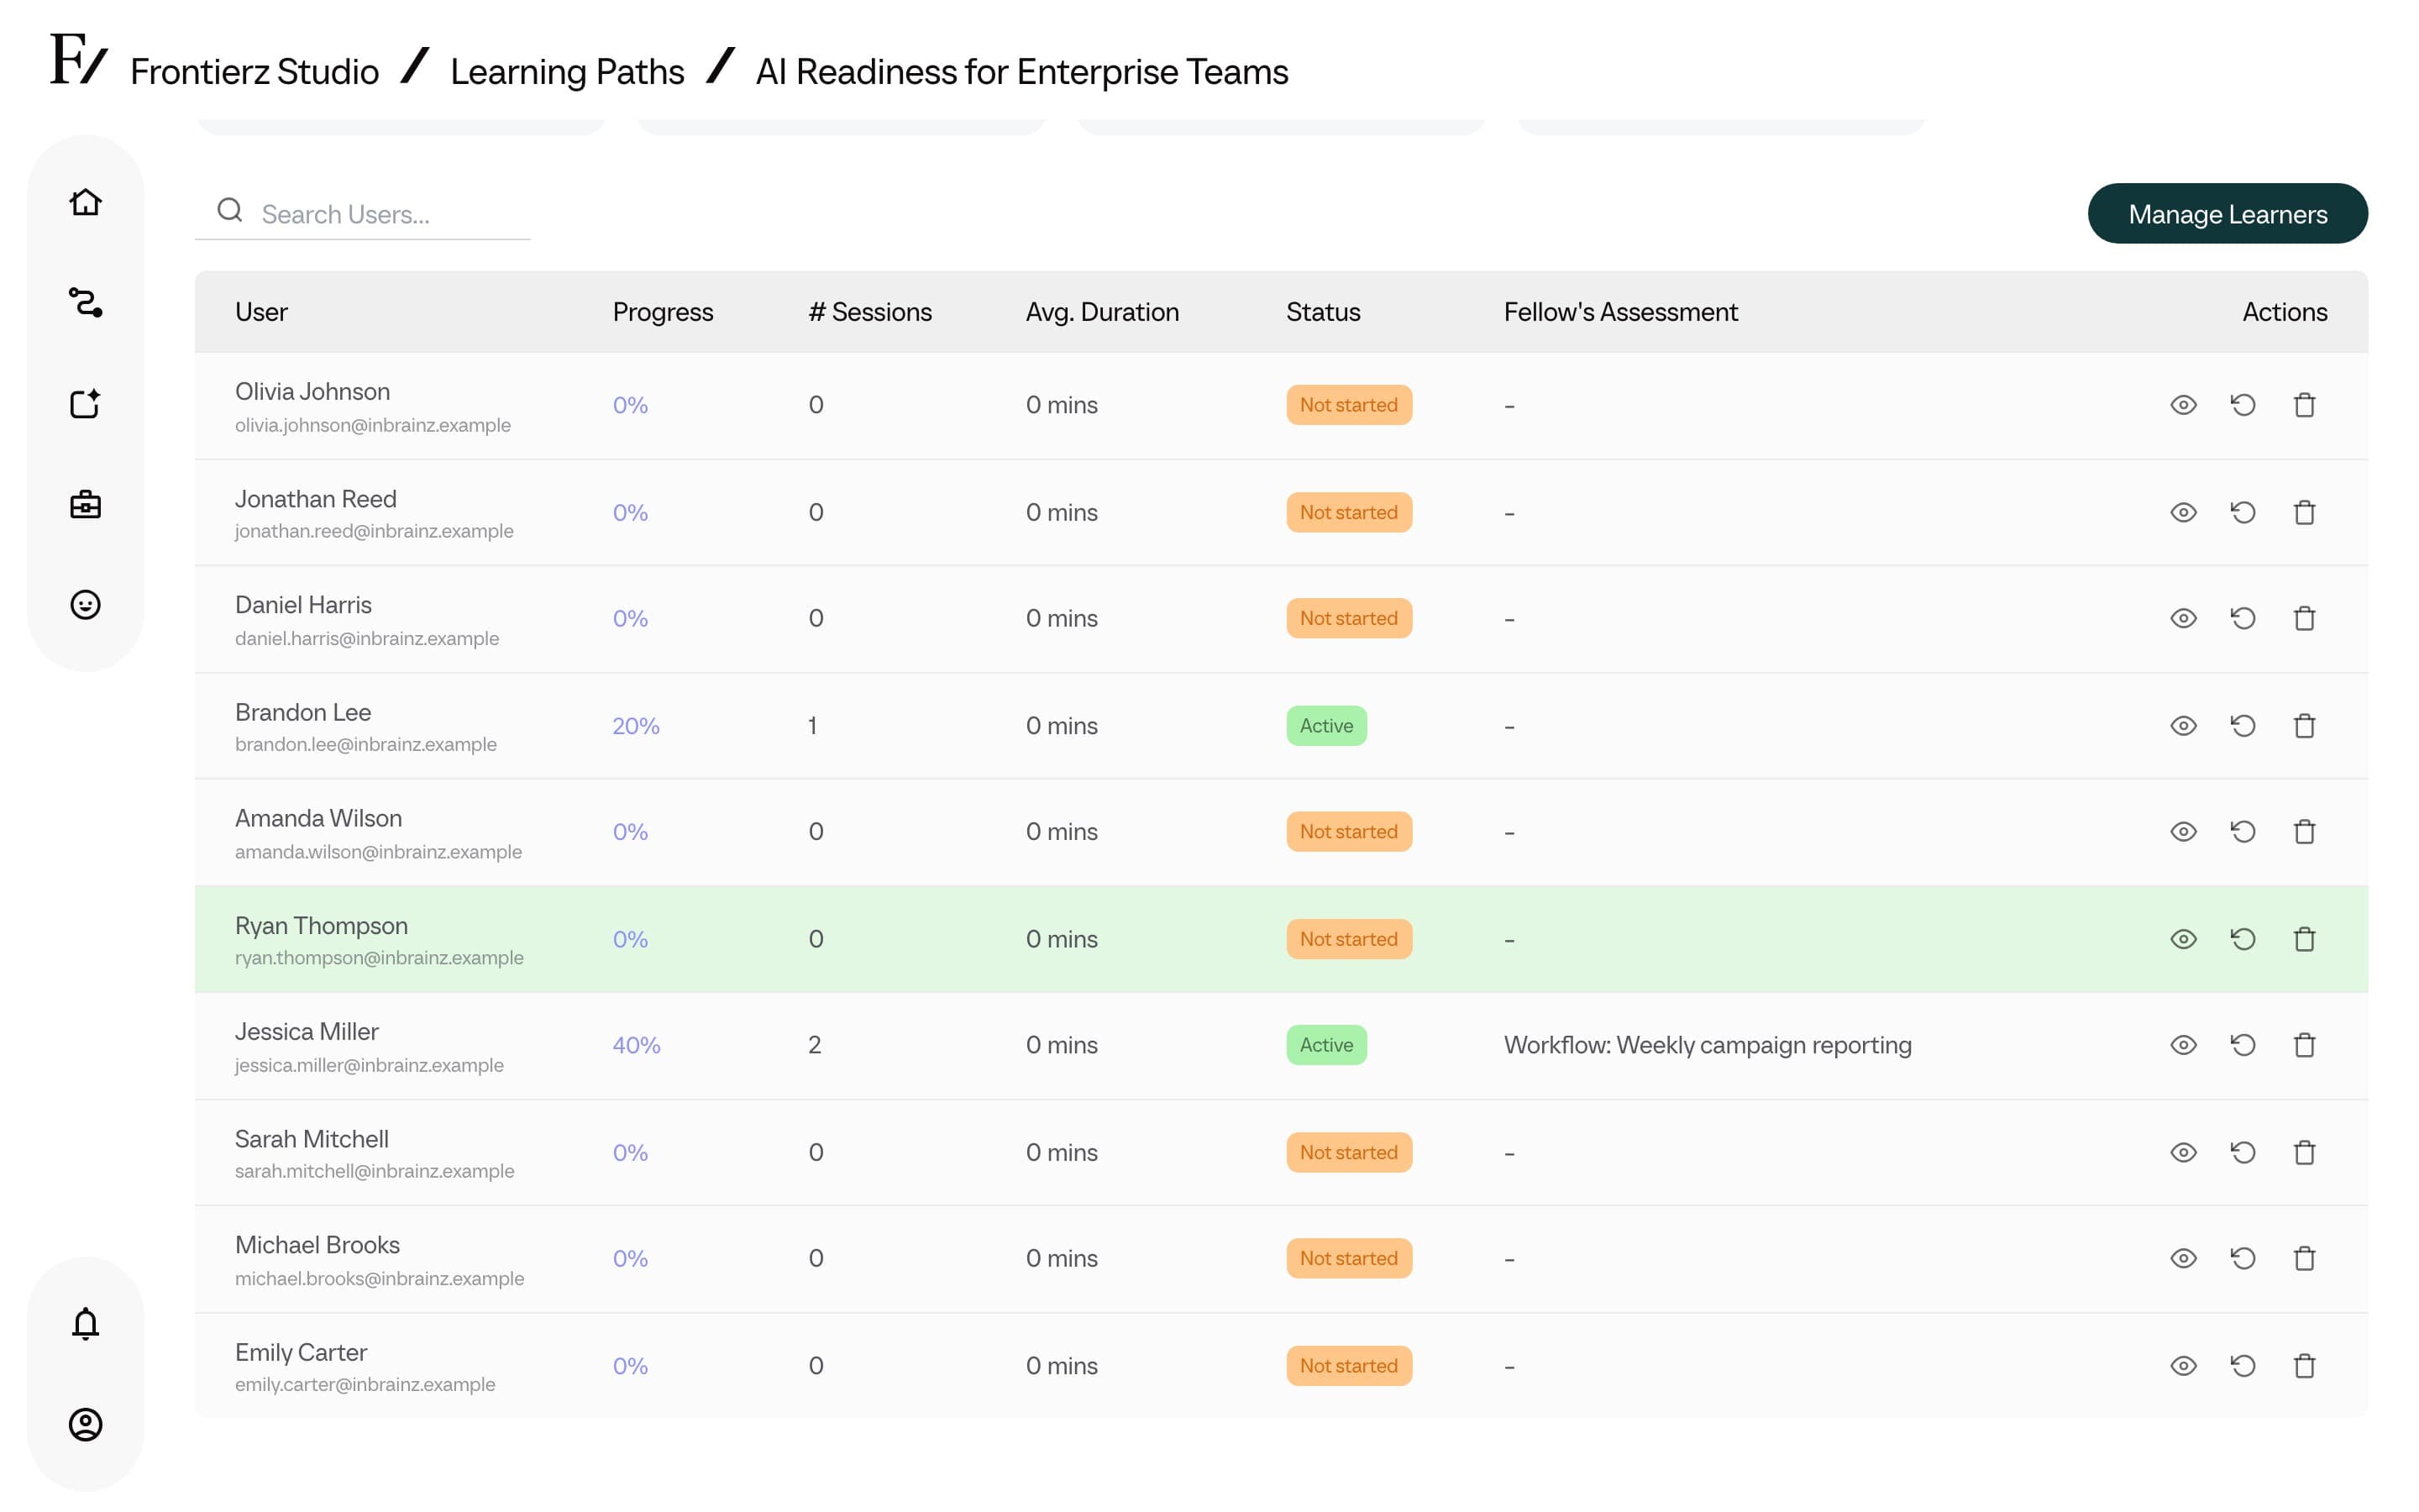Click the Manage Learners button

[x=2227, y=213]
